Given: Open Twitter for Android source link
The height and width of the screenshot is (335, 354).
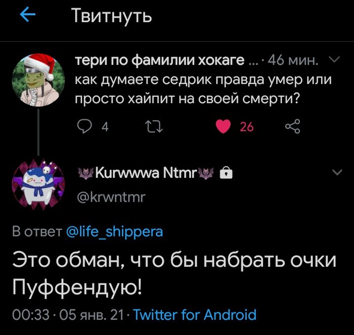Looking at the screenshot, I should coord(195,314).
